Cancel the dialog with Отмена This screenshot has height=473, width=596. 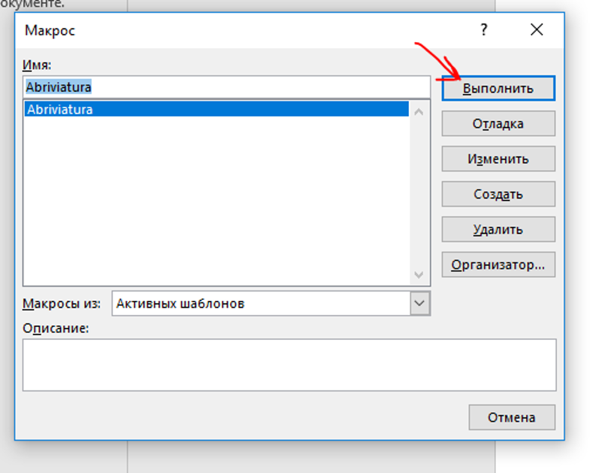click(x=512, y=417)
